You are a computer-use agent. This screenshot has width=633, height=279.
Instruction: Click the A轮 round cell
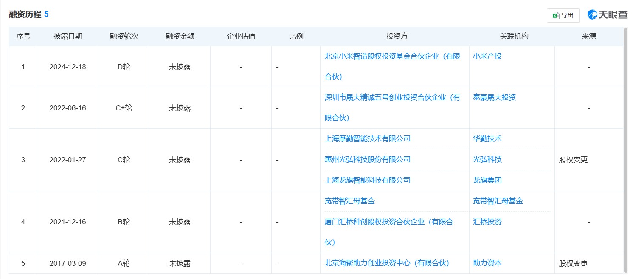click(x=124, y=263)
